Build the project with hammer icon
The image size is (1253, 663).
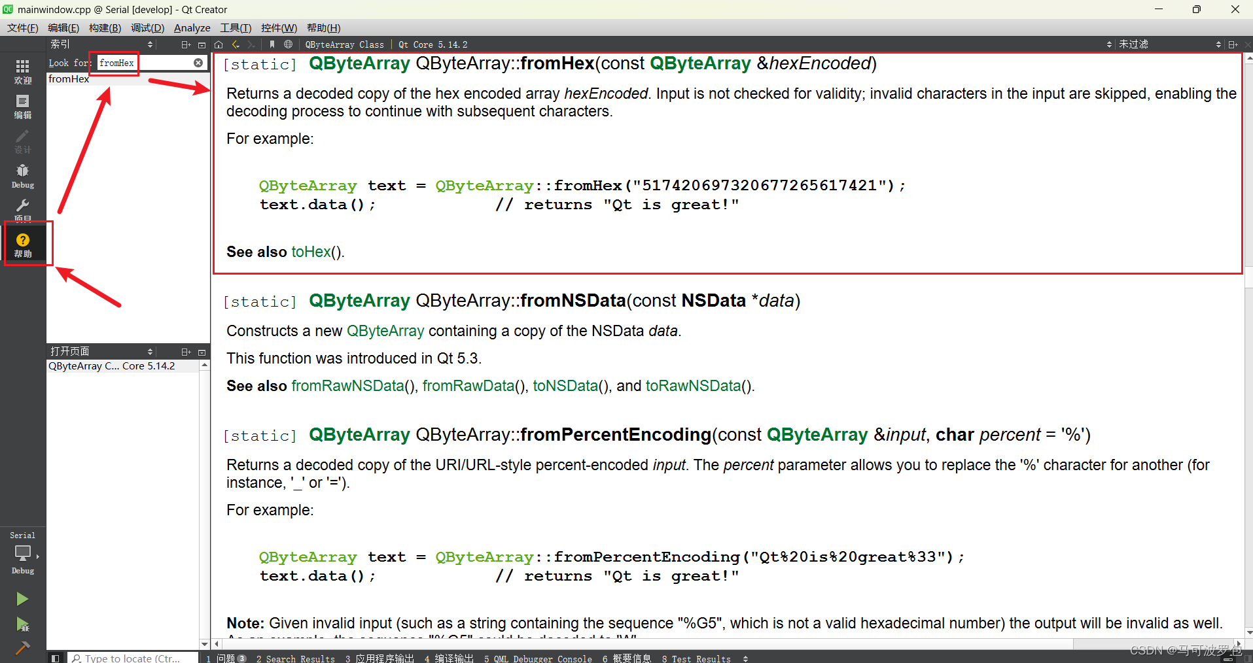[x=22, y=648]
